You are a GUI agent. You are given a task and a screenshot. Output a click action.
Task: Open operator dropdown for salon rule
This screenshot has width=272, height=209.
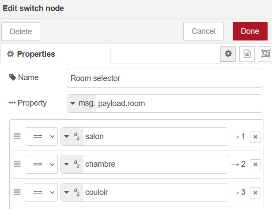point(41,136)
